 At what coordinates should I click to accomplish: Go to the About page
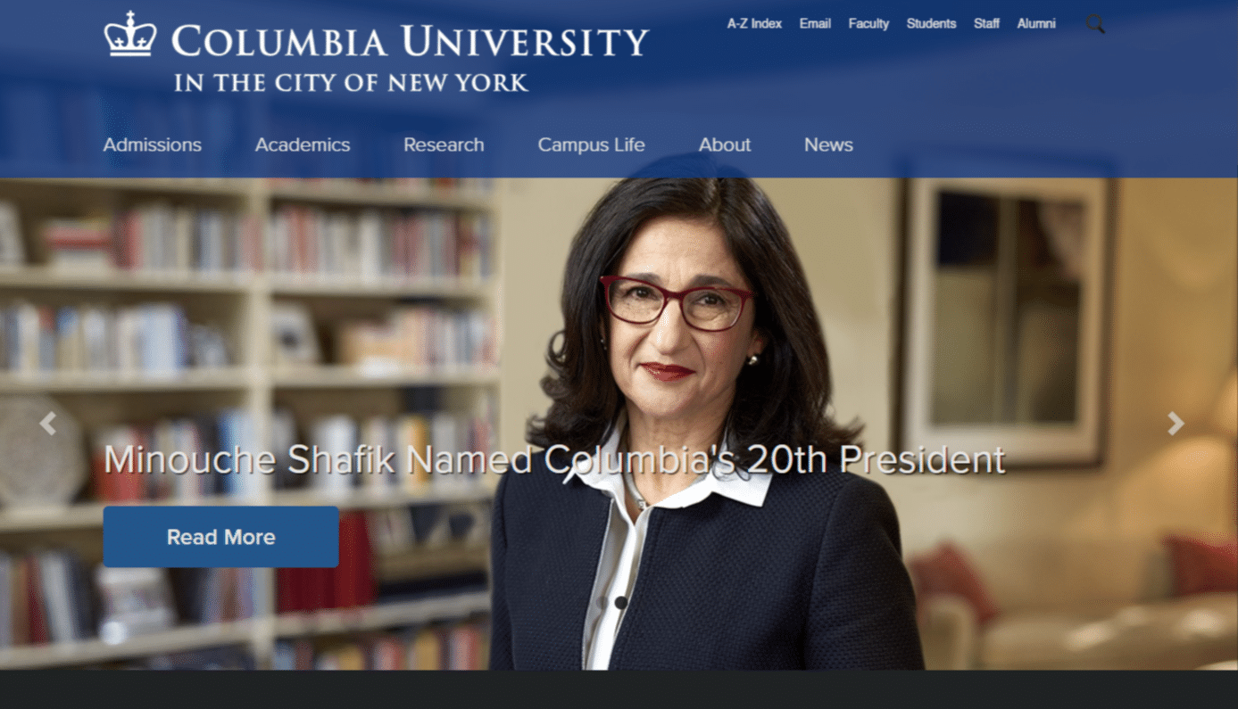(x=725, y=144)
